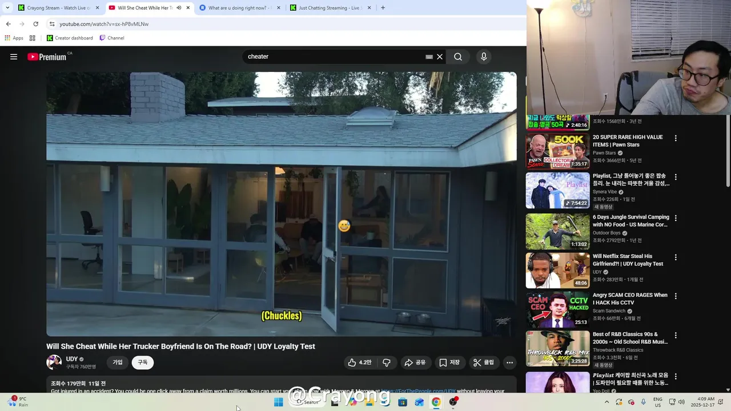The width and height of the screenshot is (731, 411).
Task: Open the Apps bookmarks shortcut
Action: [x=14, y=38]
